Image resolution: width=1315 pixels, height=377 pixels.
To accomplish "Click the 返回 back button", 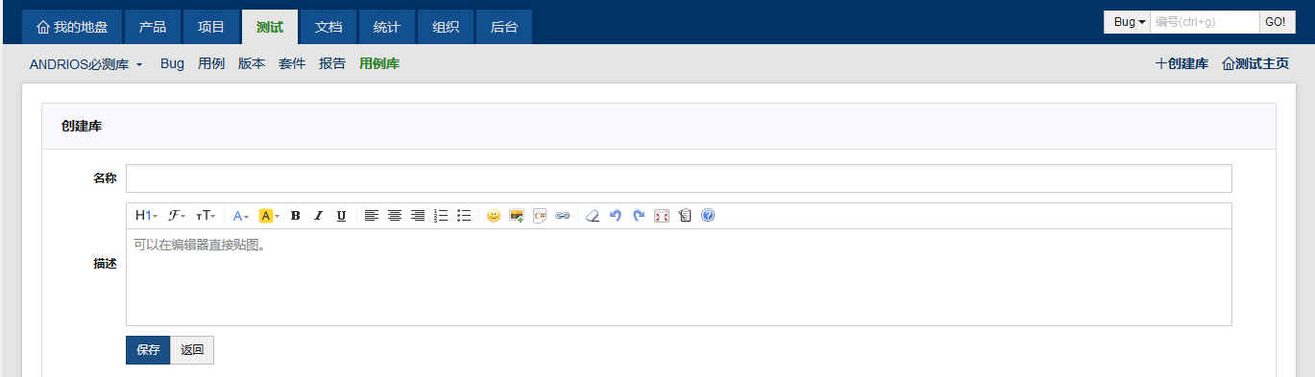I will point(192,350).
